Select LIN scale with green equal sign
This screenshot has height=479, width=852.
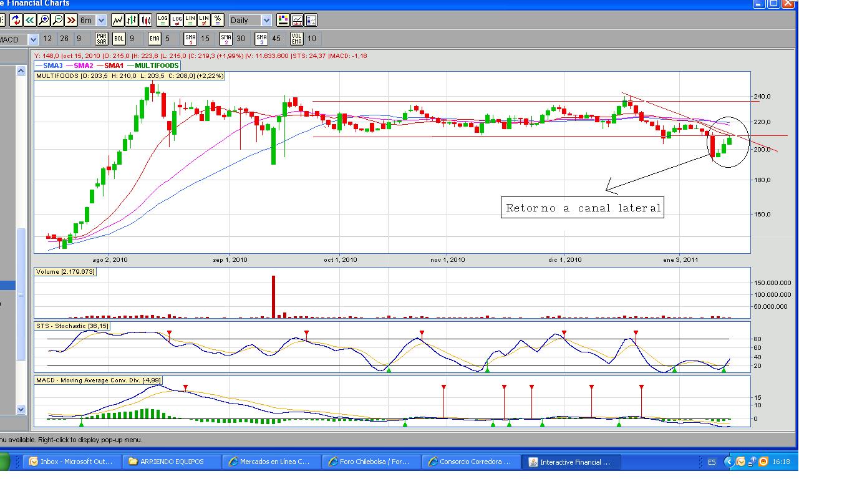click(190, 20)
